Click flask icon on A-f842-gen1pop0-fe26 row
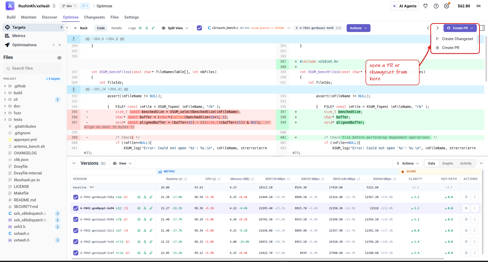488x262 pixels. (x=145, y=242)
